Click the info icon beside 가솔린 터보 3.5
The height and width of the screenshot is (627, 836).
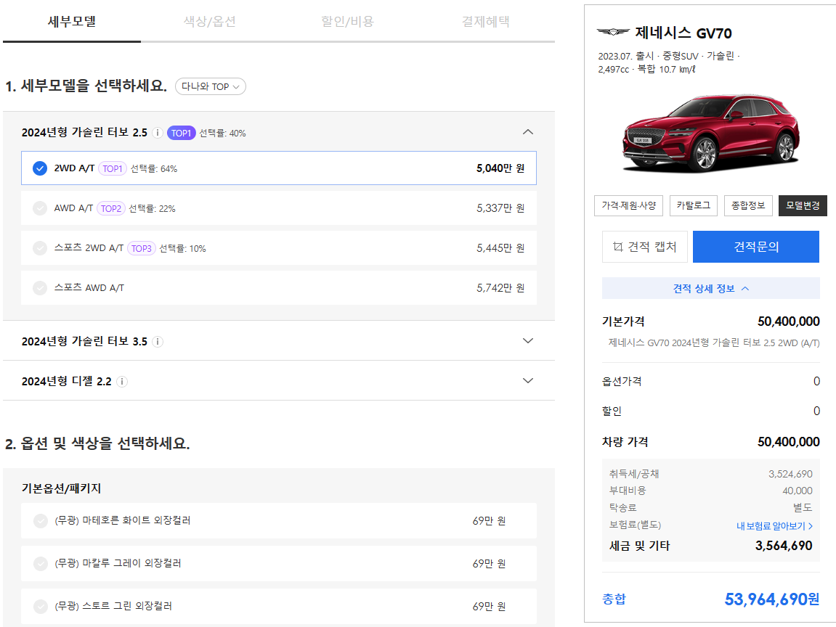(158, 342)
